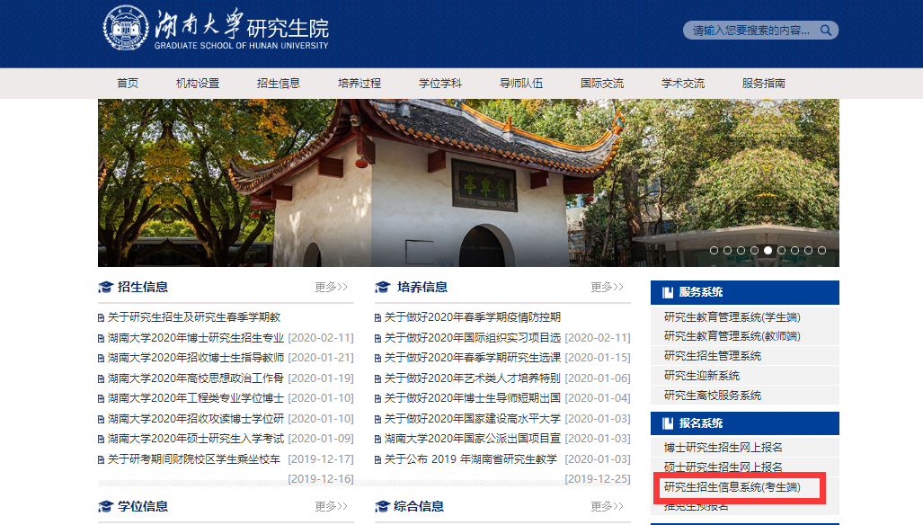Expand 更多>> in the 综合信息 section
Screen dimensions: 923x525
pos(607,507)
